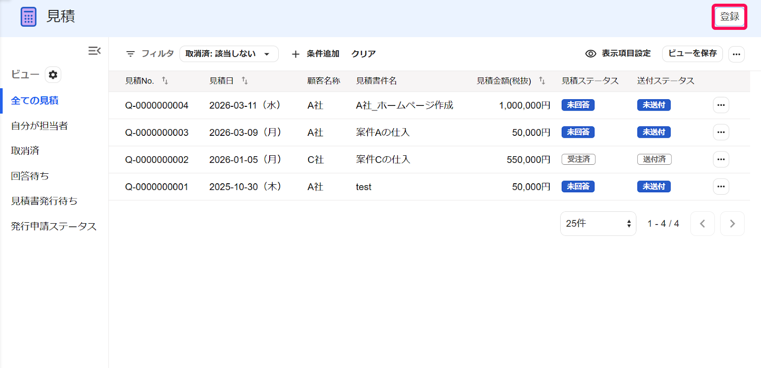
Task: Click the 見積ステータス column header
Action: click(x=590, y=81)
